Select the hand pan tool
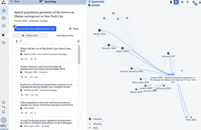The width and height of the screenshot is (201, 130). pos(171,2)
